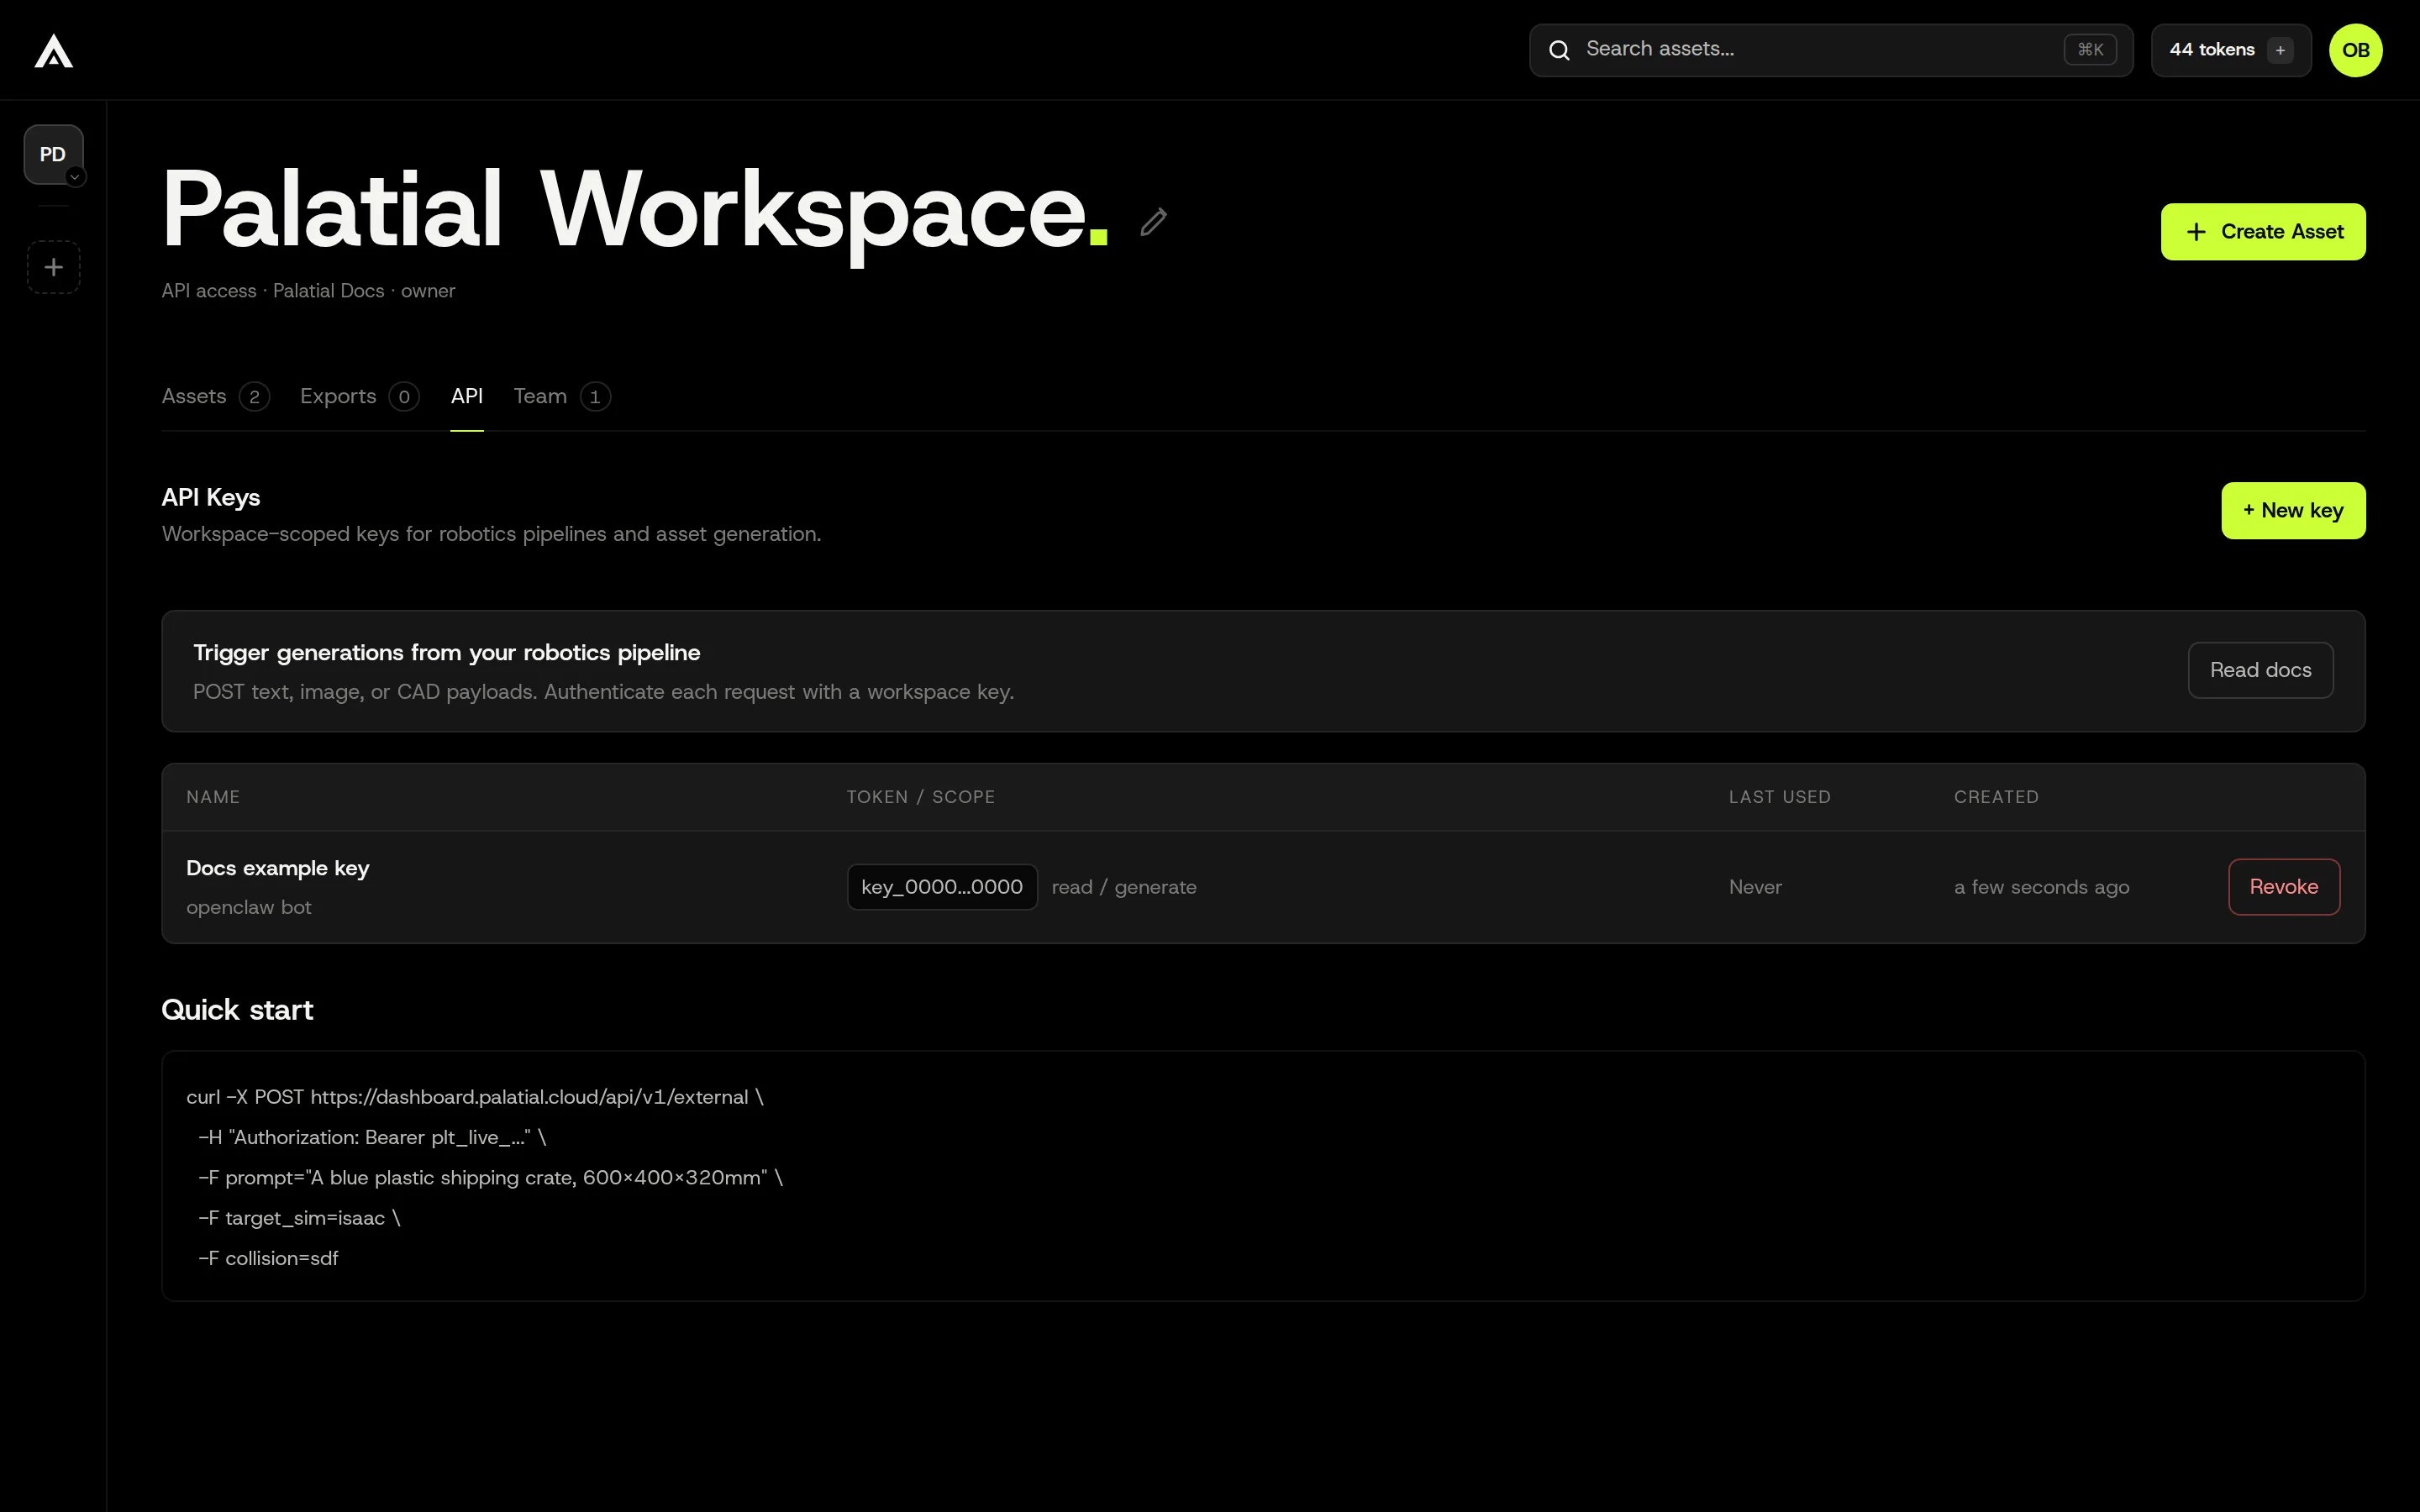Switch to the Assets tab
This screenshot has width=2420, height=1512.
click(x=215, y=397)
